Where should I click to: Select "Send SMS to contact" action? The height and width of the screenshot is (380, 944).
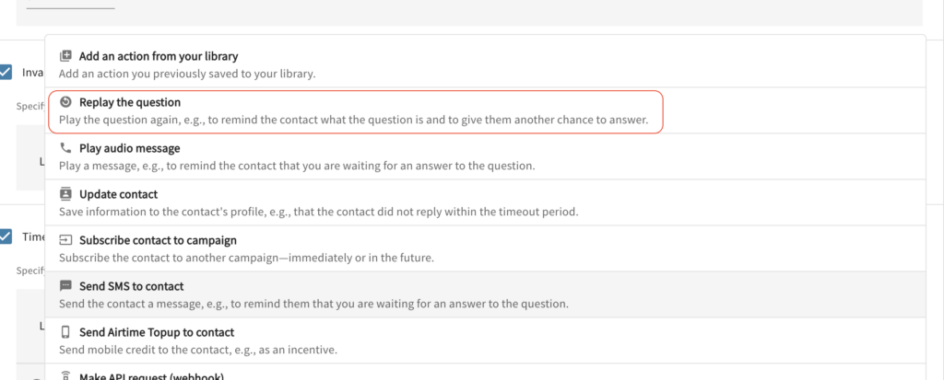click(131, 286)
